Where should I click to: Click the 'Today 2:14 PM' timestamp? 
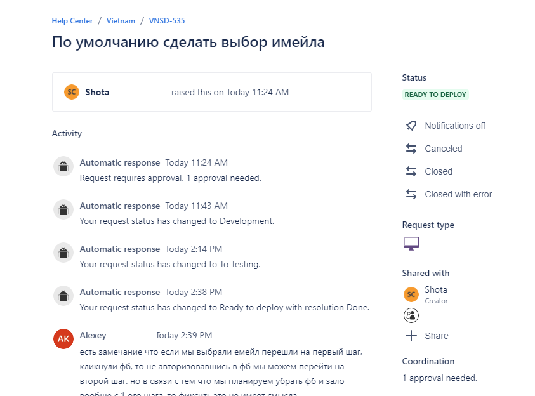(x=194, y=249)
